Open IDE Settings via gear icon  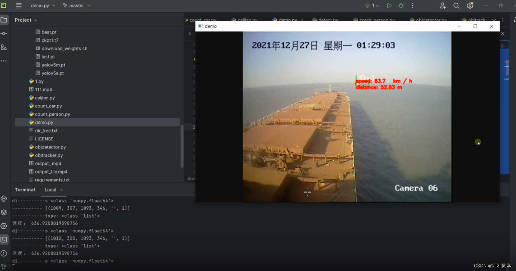[x=470, y=5]
